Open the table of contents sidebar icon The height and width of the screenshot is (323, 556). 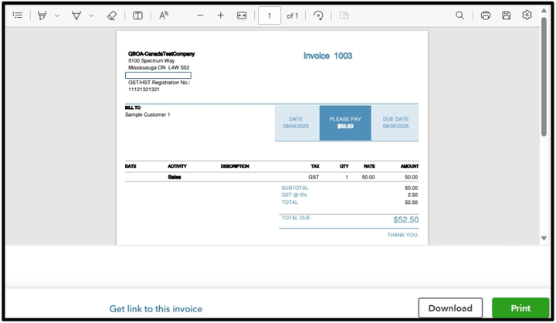point(17,15)
